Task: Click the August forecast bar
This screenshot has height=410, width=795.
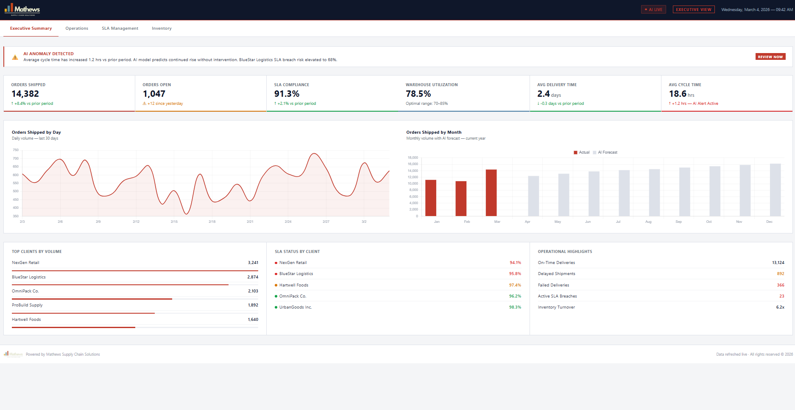Action: (x=654, y=193)
